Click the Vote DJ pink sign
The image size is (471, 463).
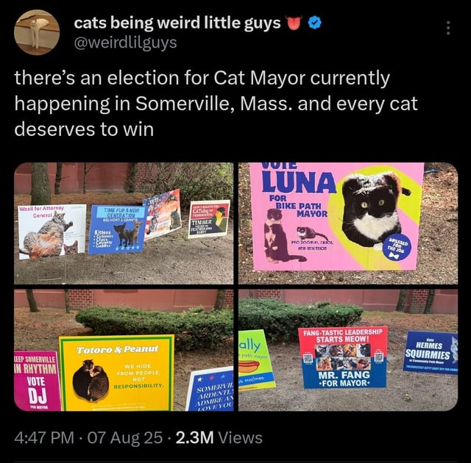click(x=37, y=381)
